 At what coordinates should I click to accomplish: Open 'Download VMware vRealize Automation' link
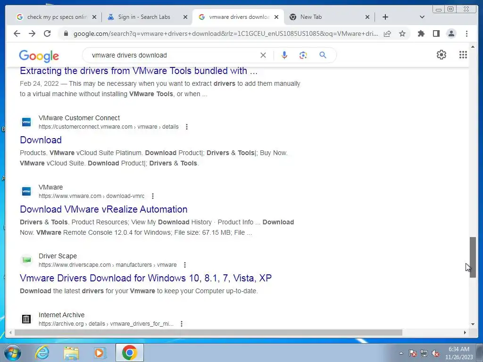103,209
